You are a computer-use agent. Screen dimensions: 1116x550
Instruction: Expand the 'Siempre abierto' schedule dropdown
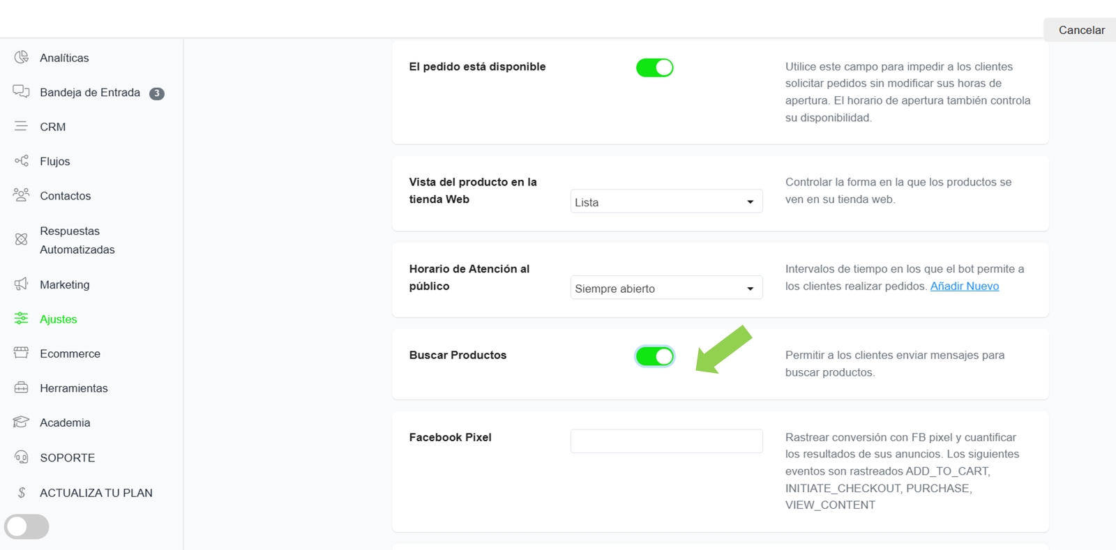click(666, 288)
